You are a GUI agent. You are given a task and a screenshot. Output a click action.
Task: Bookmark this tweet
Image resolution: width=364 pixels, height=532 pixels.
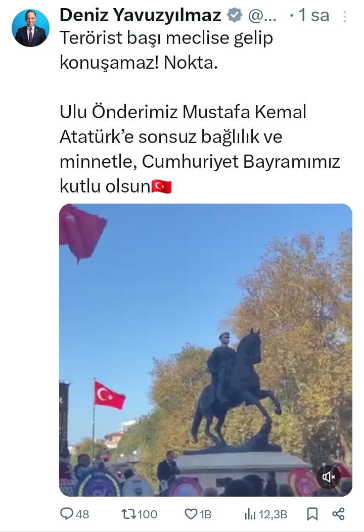pos(312,514)
